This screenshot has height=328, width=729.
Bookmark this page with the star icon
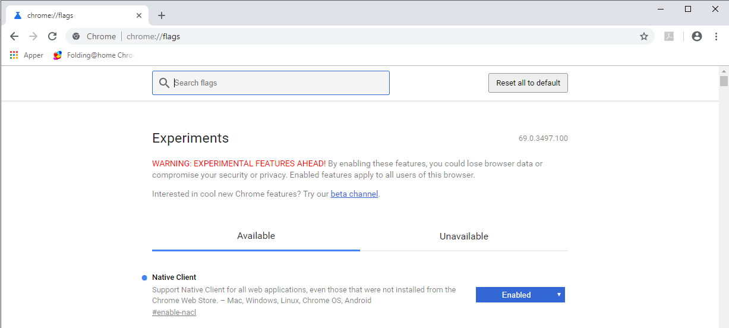pos(644,36)
